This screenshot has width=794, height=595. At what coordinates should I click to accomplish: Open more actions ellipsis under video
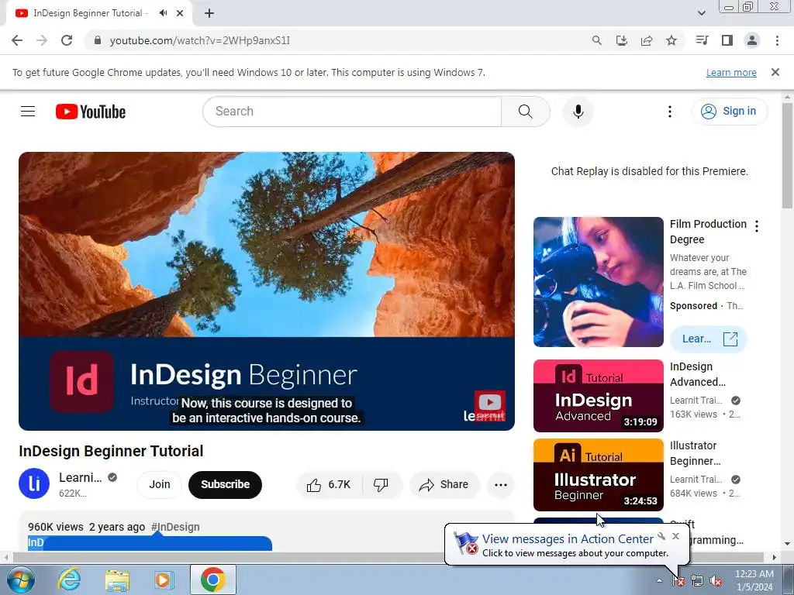pos(501,485)
